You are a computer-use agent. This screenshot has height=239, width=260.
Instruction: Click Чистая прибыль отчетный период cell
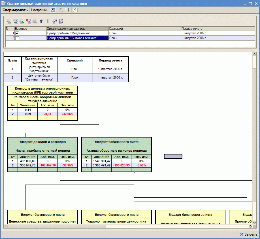click(x=42, y=151)
